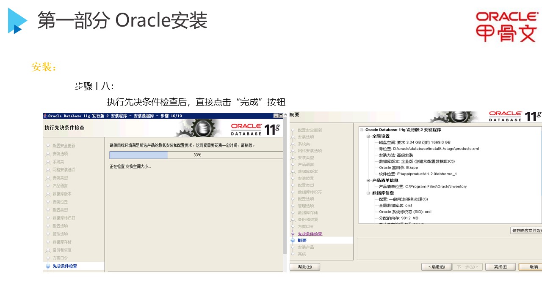Select 数据库版本 step in the 概要 window step list
The height and width of the screenshot is (304, 542).
coord(308,171)
